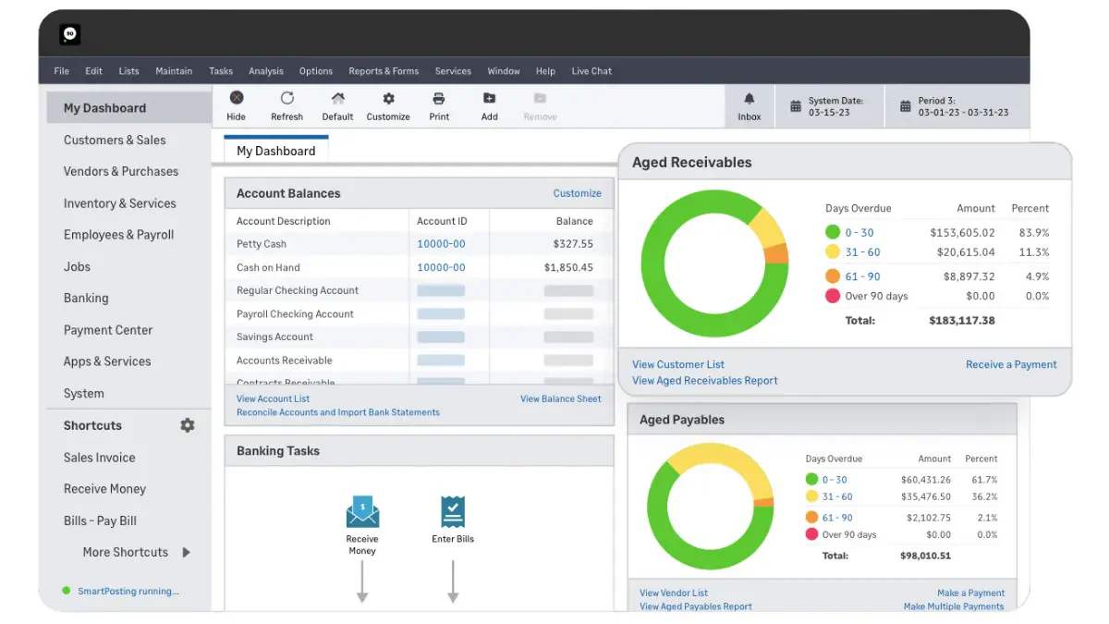Open Petty Cash account ID 10000-00

point(441,244)
